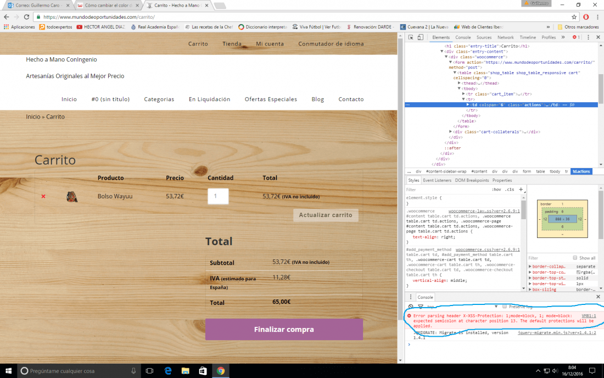Screen dimensions: 604x378
Task: Click the Styles filter input field
Action: [447, 190]
